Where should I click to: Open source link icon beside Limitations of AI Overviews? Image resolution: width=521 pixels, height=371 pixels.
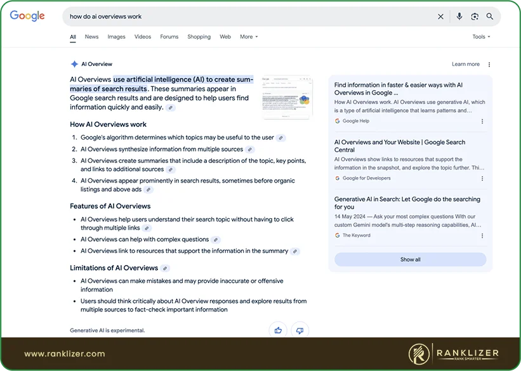[165, 268]
